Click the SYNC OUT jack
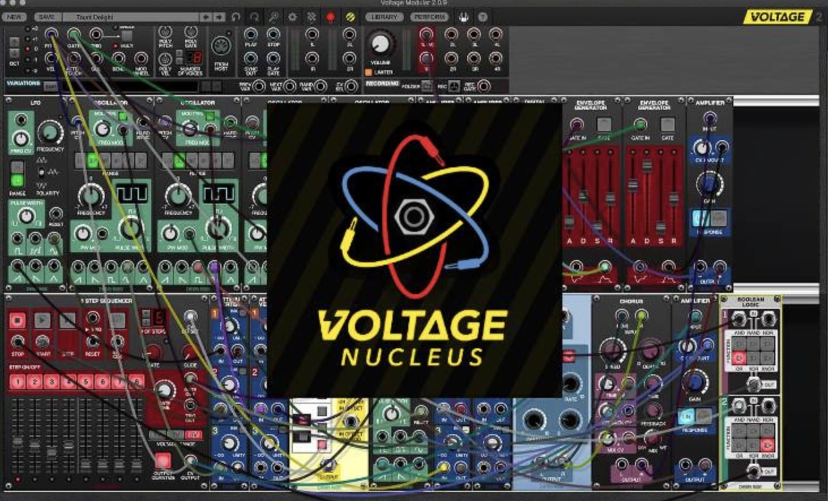Viewport: 828px width, 501px height. (251, 59)
